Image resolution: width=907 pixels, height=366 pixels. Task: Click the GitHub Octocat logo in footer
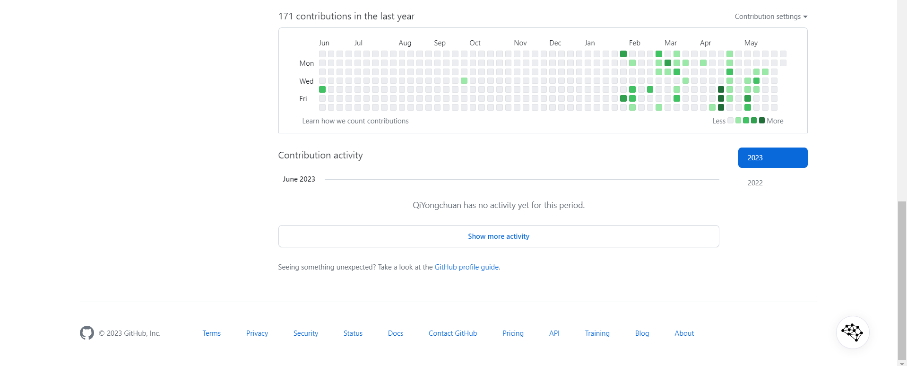(x=87, y=333)
